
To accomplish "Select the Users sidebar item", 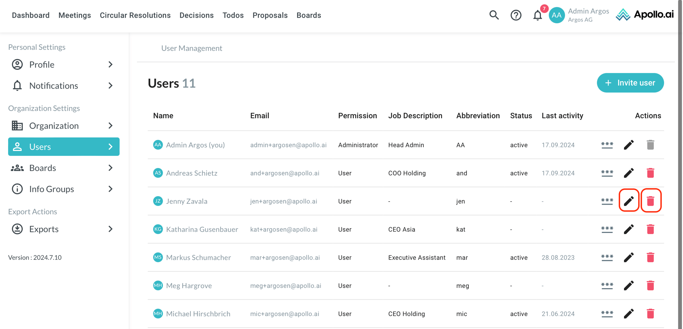I will pos(64,147).
